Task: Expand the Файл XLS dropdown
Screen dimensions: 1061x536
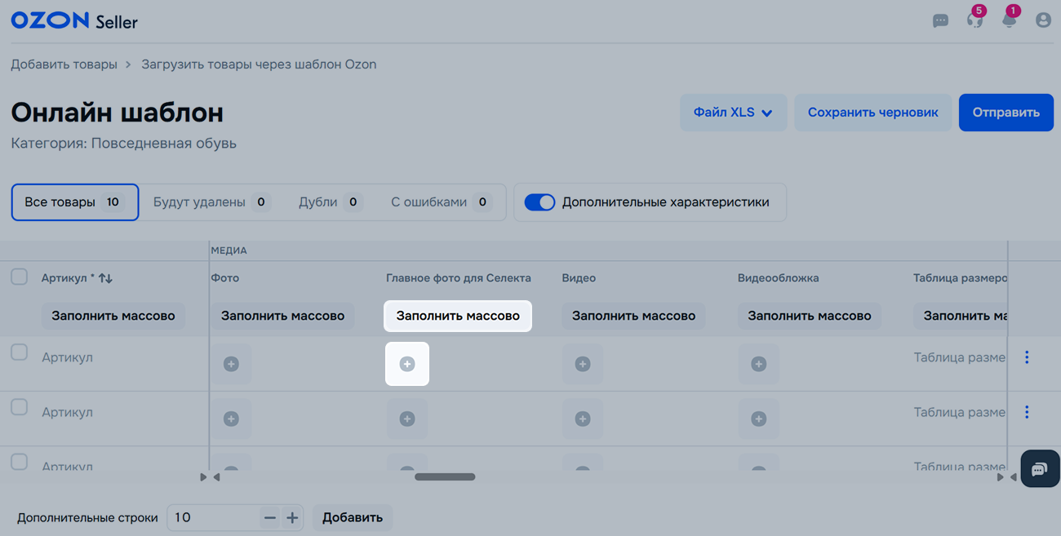Action: [x=733, y=113]
